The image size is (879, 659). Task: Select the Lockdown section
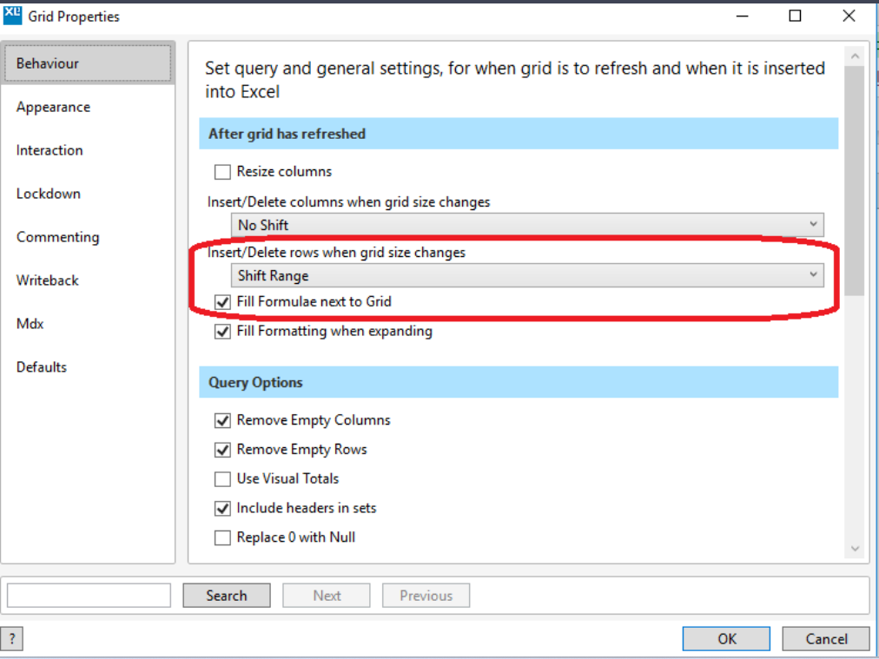click(x=49, y=194)
